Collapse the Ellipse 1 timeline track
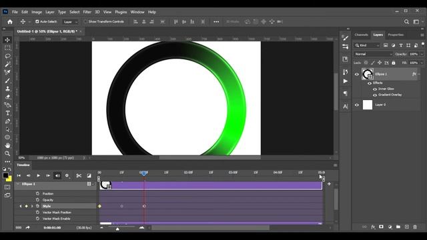The height and width of the screenshot is (240, 427). click(x=18, y=184)
